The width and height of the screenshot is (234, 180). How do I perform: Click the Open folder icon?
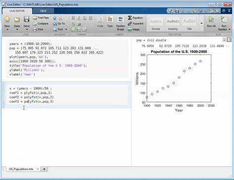click(x=17, y=19)
